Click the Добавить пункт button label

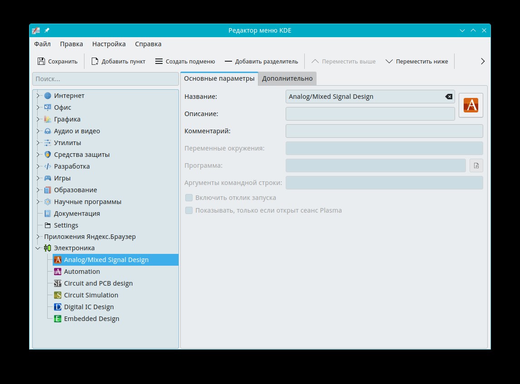[124, 62]
